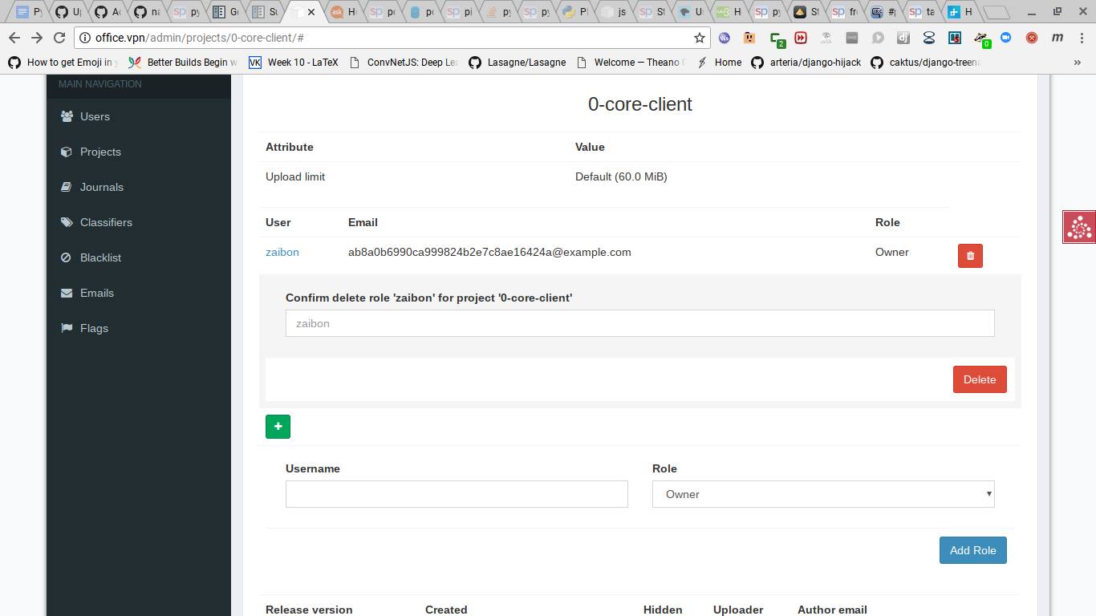Screen dimensions: 1096x616
Task: Switch to the Python logo tab
Action: 576,12
